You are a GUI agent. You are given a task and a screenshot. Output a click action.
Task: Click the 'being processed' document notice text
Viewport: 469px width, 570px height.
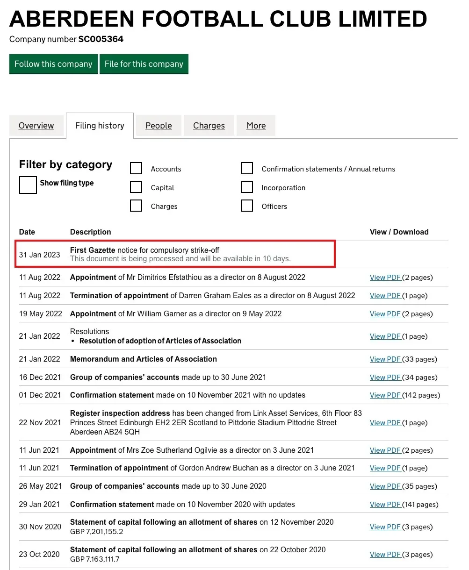(180, 259)
